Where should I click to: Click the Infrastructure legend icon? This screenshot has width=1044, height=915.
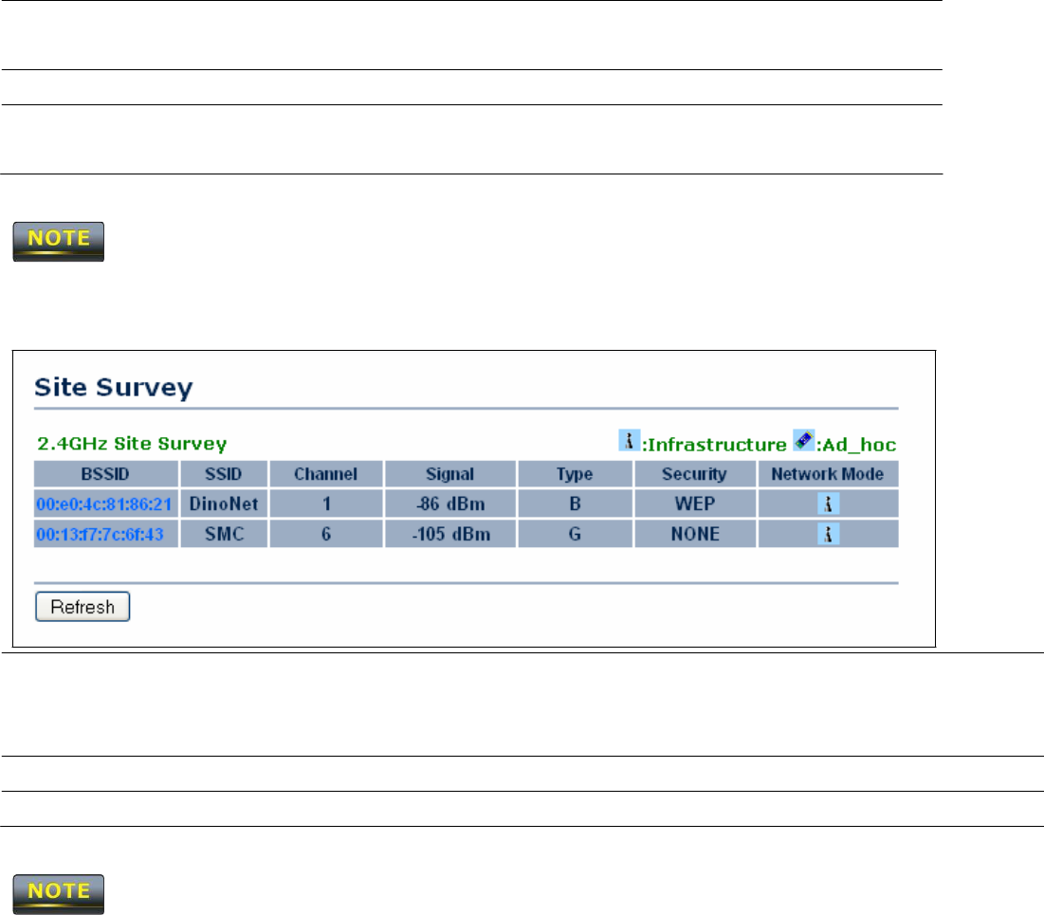630,440
